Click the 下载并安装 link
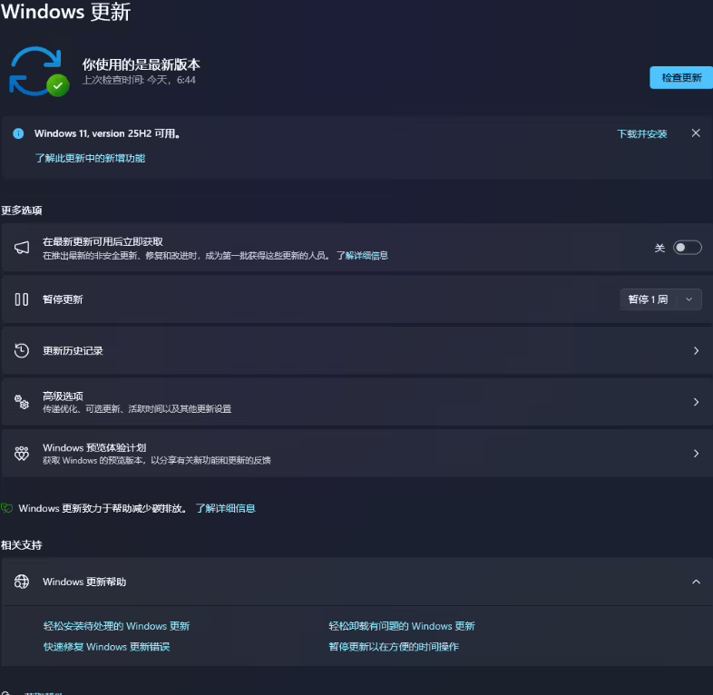 [x=642, y=133]
